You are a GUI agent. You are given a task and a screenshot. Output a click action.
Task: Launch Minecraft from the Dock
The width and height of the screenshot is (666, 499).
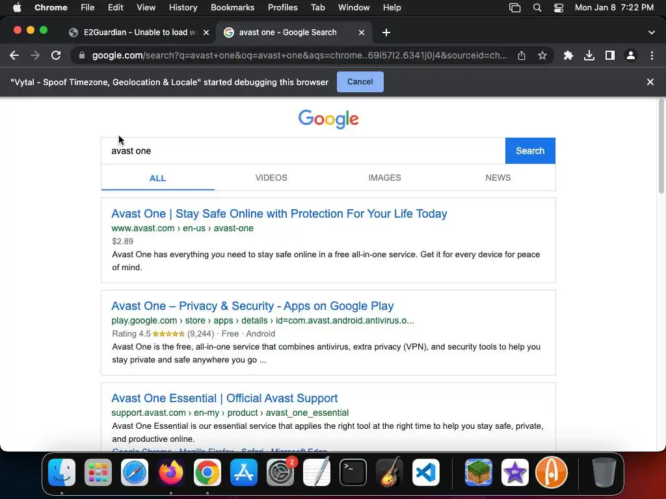[478, 472]
